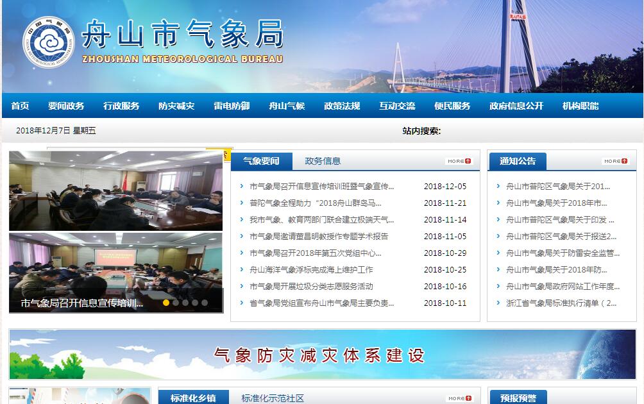Open 浙江省气象局标准执行清单 notice

pos(561,303)
